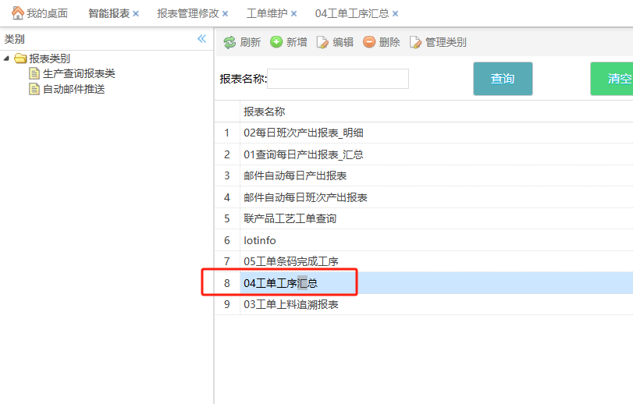Viewport: 633px width, 404px height.
Task: Click the 刷新 refresh icon
Action: click(x=229, y=42)
